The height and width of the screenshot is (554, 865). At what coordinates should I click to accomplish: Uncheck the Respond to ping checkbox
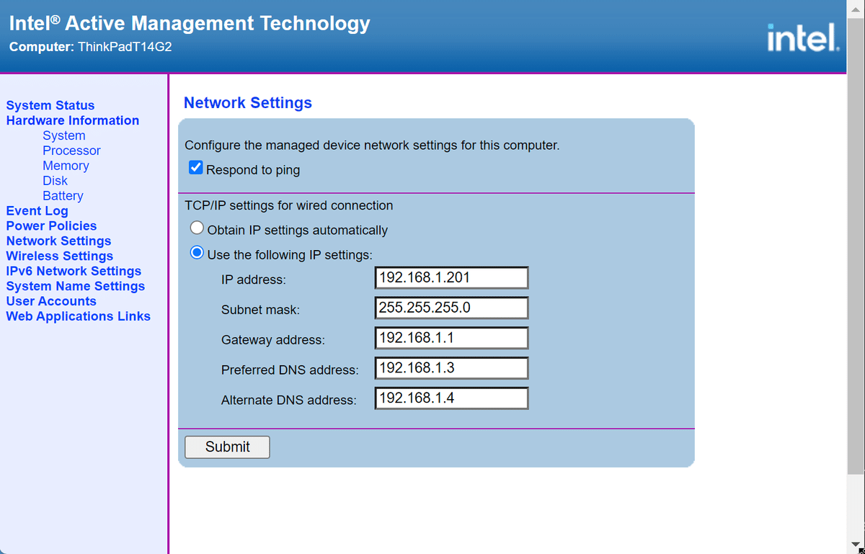click(195, 169)
